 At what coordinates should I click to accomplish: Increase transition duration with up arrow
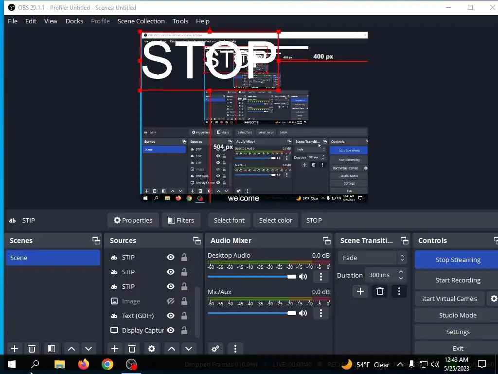401,272
